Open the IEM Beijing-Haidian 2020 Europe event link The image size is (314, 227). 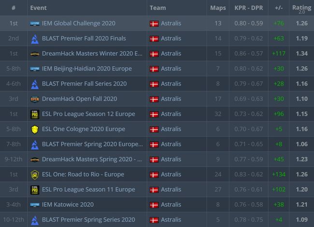86,69
